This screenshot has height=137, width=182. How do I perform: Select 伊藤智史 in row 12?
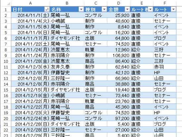[67, 72]
